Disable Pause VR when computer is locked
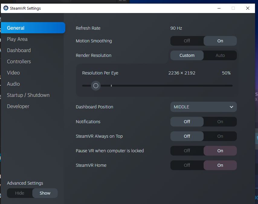 pos(187,151)
